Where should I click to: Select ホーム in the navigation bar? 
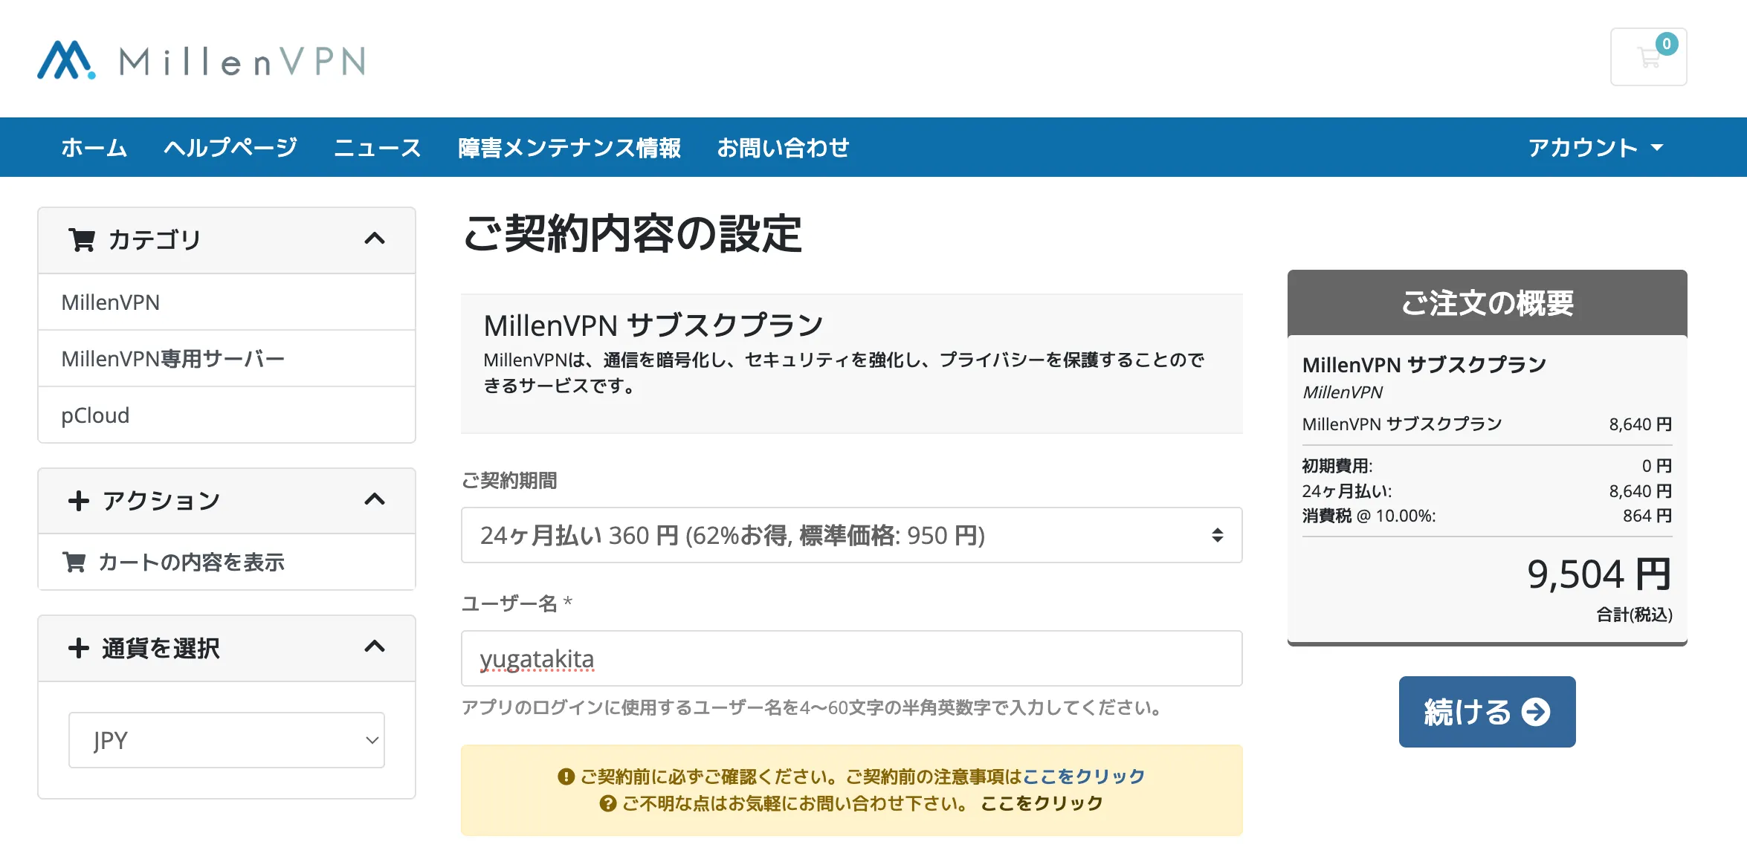(x=94, y=147)
